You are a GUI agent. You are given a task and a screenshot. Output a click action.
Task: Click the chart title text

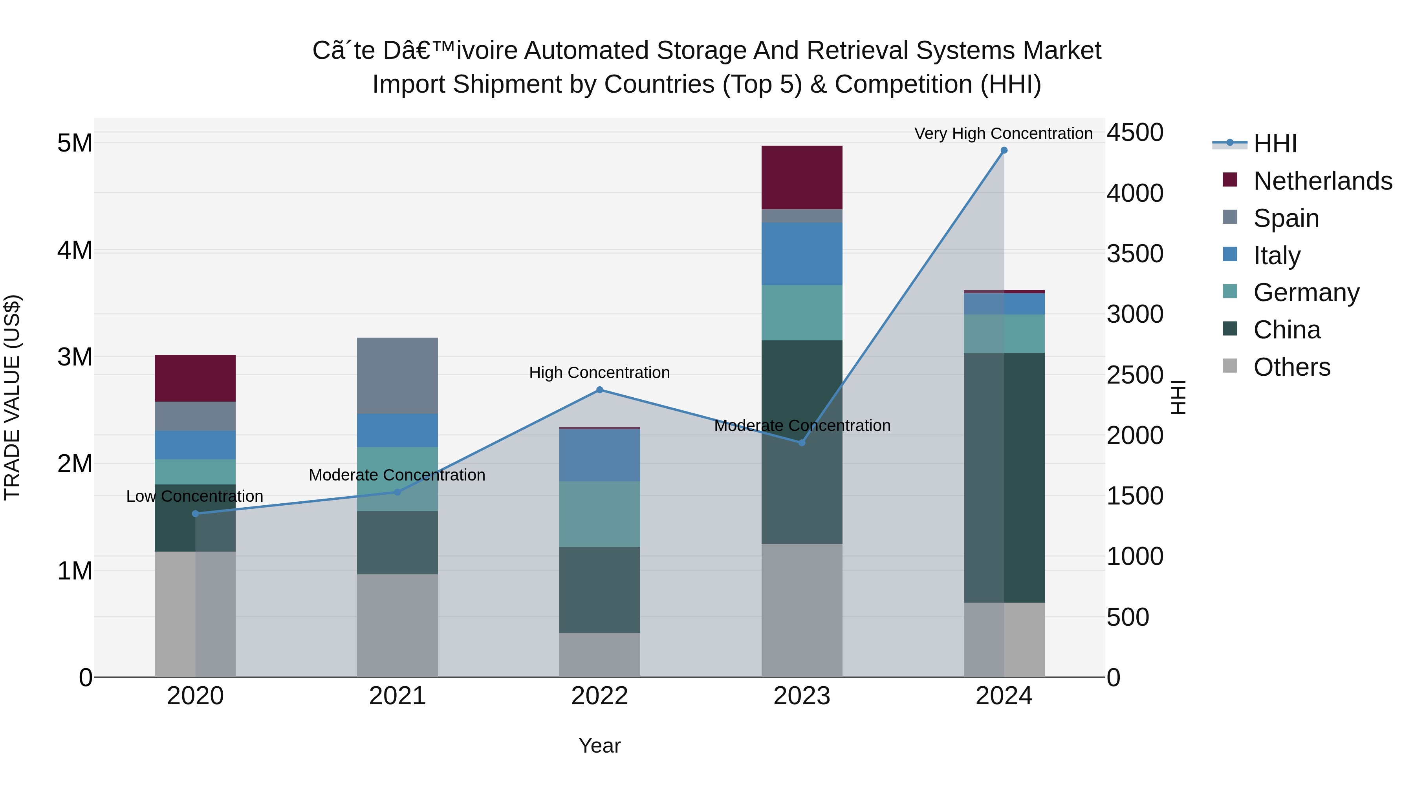tap(707, 67)
